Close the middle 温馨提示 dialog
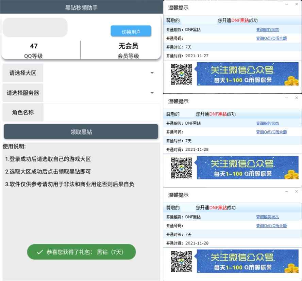302x281 pixels. click(297, 97)
